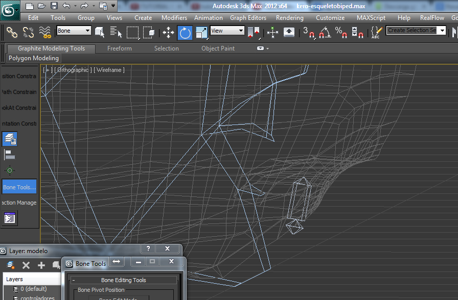Click the Select by Name icon
This screenshot has height=300, width=458.
coord(116,33)
